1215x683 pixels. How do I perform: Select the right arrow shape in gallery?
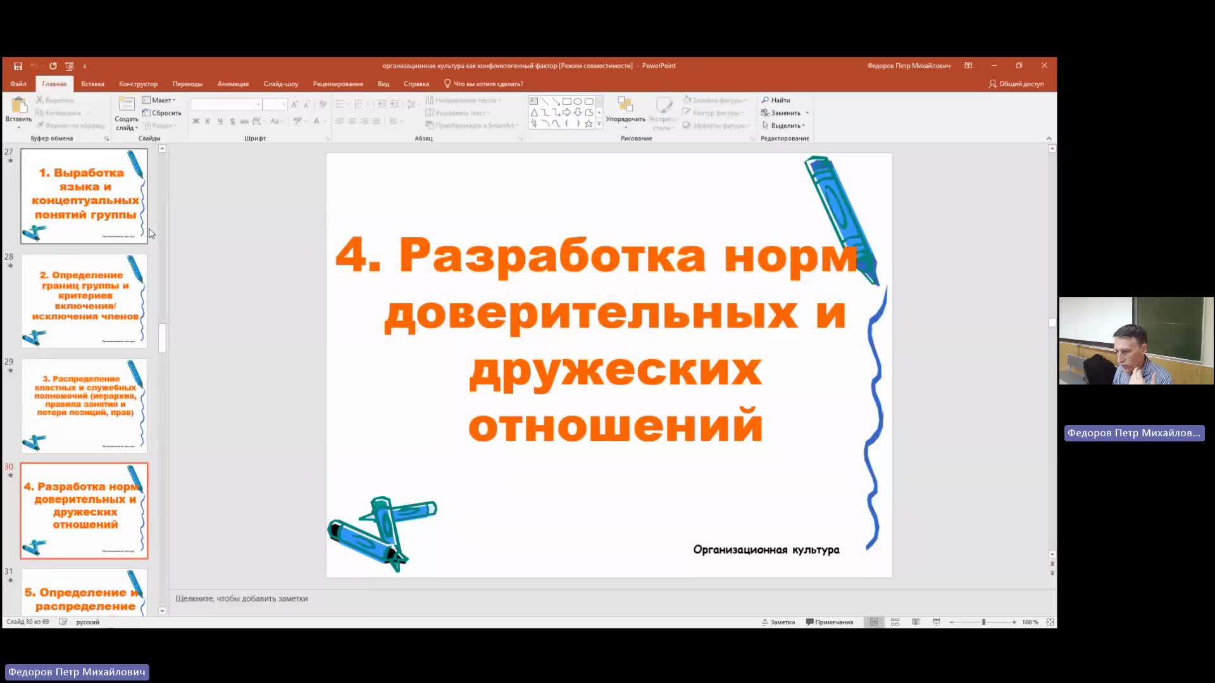click(x=567, y=112)
